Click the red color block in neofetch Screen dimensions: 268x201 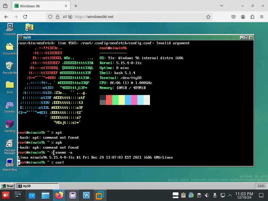[109, 100]
